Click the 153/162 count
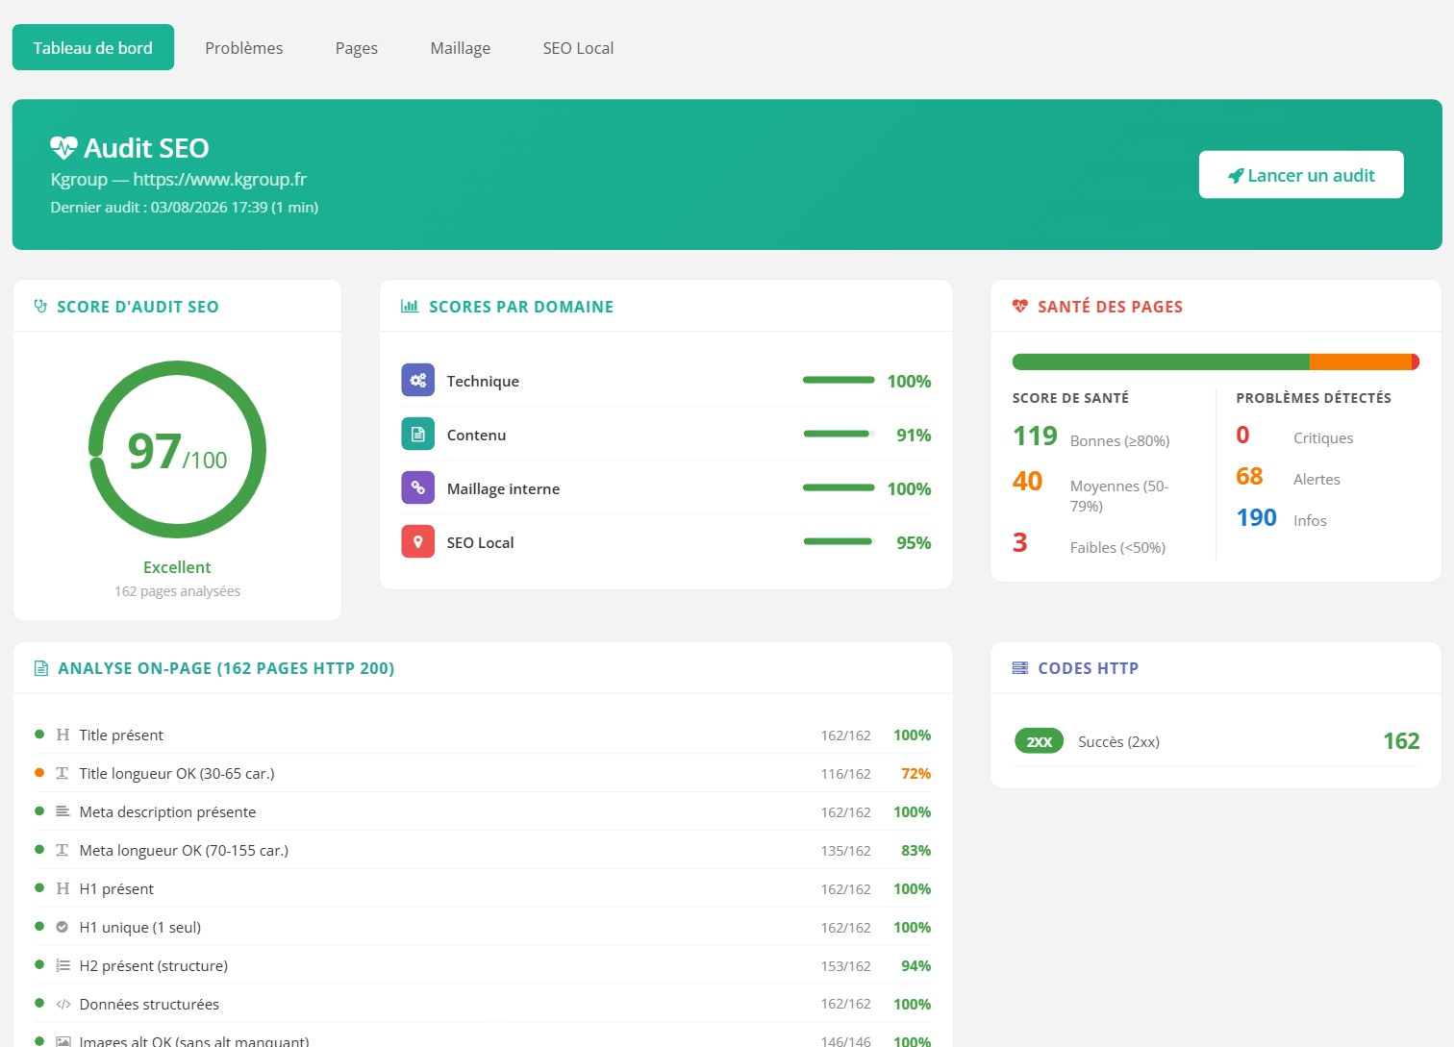Screen dimensions: 1454x1047 click(x=845, y=966)
